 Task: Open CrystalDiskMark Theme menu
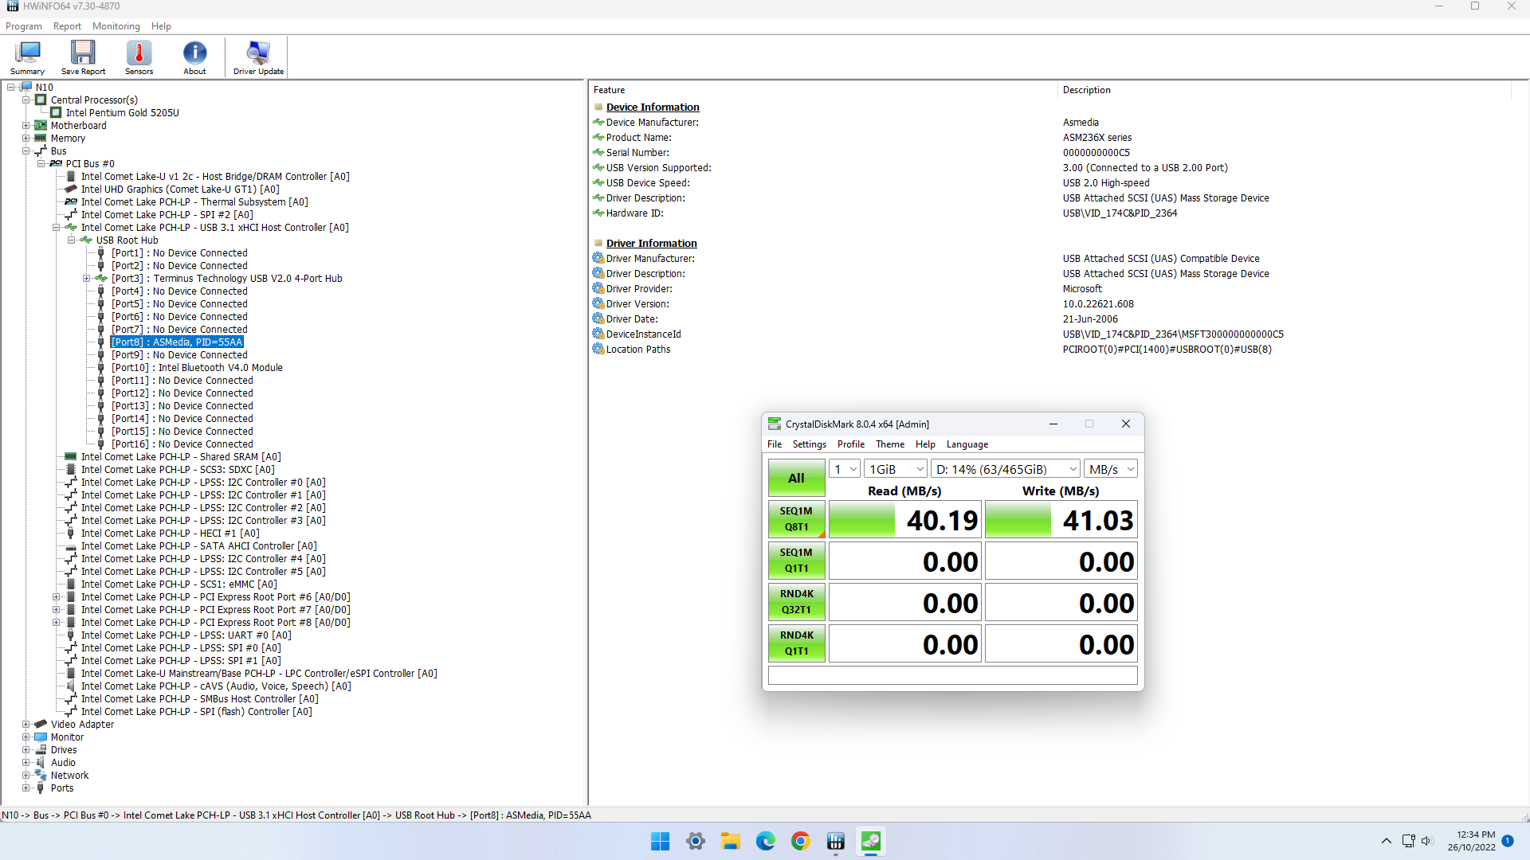(x=889, y=444)
